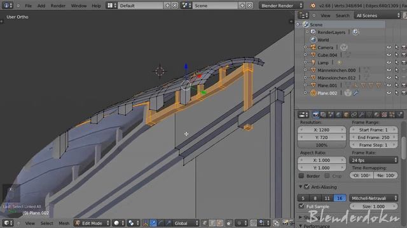Viewport: 407px width, 228px height.
Task: Hide Cube.004 using its eye icon
Action: (389, 55)
